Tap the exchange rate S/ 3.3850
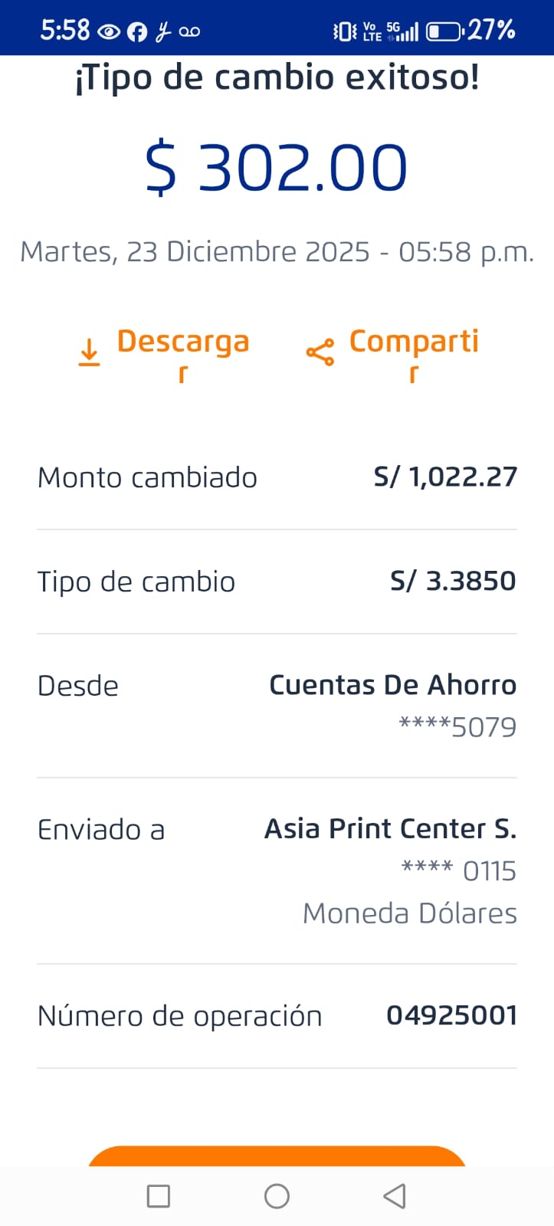Viewport: 554px width, 1226px height. (453, 581)
